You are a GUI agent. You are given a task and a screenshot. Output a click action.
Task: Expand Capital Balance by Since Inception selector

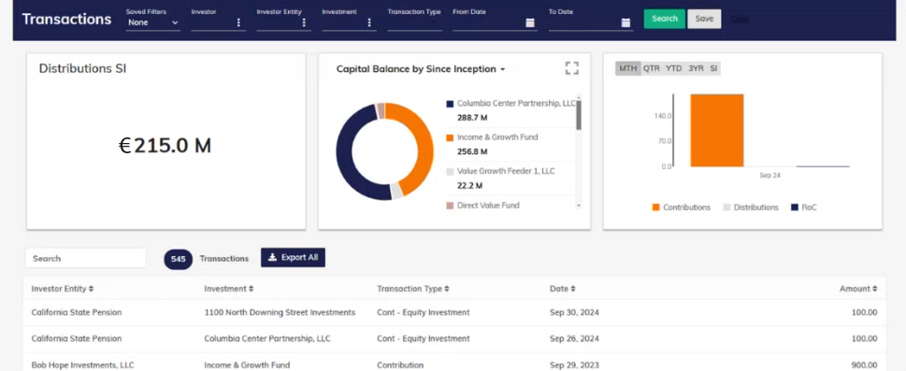(x=421, y=69)
